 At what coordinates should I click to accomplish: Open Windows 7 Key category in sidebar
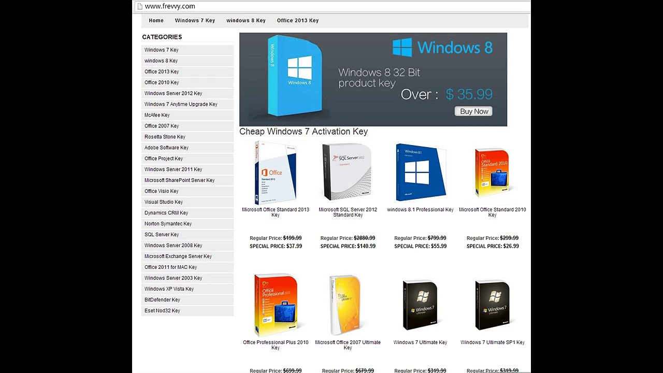(188, 50)
